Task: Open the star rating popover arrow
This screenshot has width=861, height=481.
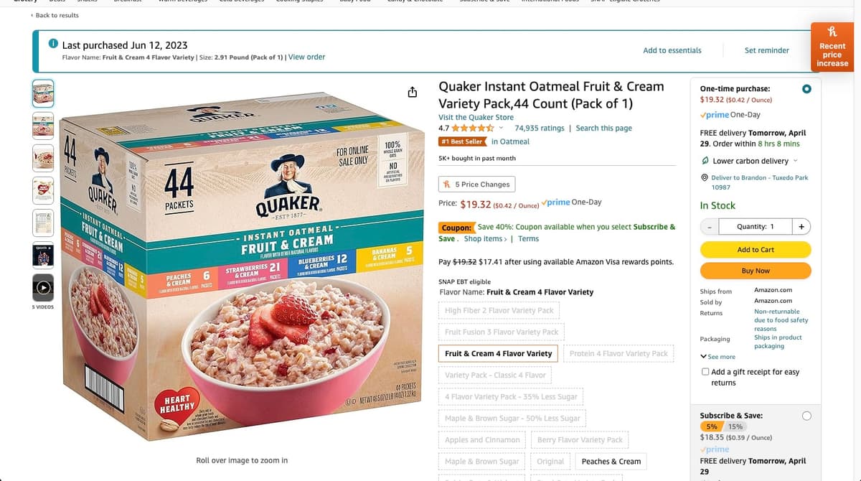Action: click(501, 128)
